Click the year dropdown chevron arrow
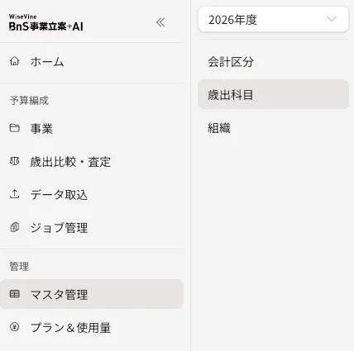The image size is (354, 351). click(332, 19)
